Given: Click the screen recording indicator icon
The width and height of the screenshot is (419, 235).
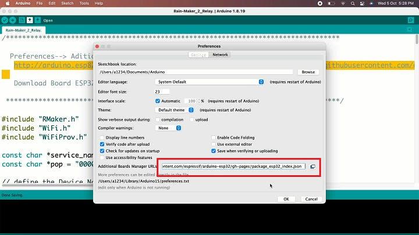Looking at the screenshot, I should [x=320, y=3].
